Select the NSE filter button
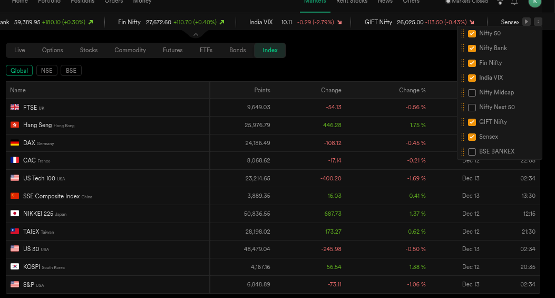Screen dimensions: 555x298 pos(47,71)
